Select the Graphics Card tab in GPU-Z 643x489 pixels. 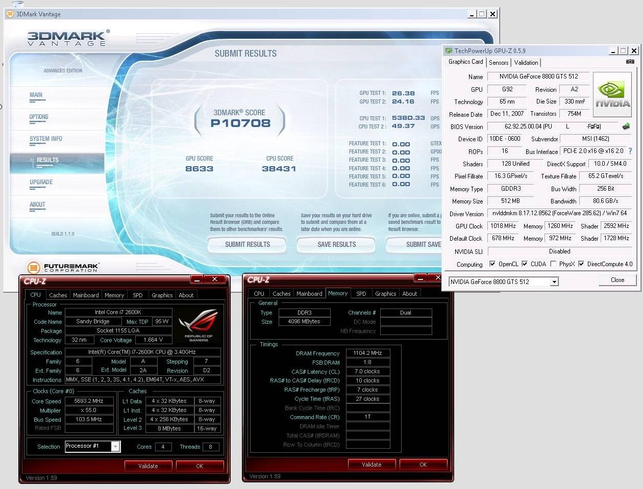(465, 62)
